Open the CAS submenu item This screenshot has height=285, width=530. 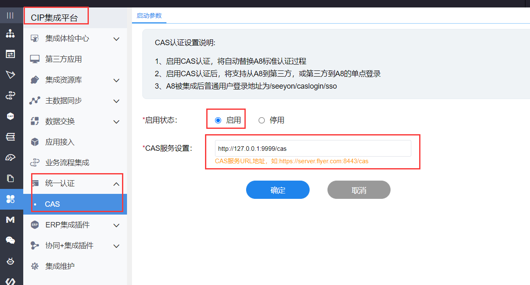[x=75, y=204]
